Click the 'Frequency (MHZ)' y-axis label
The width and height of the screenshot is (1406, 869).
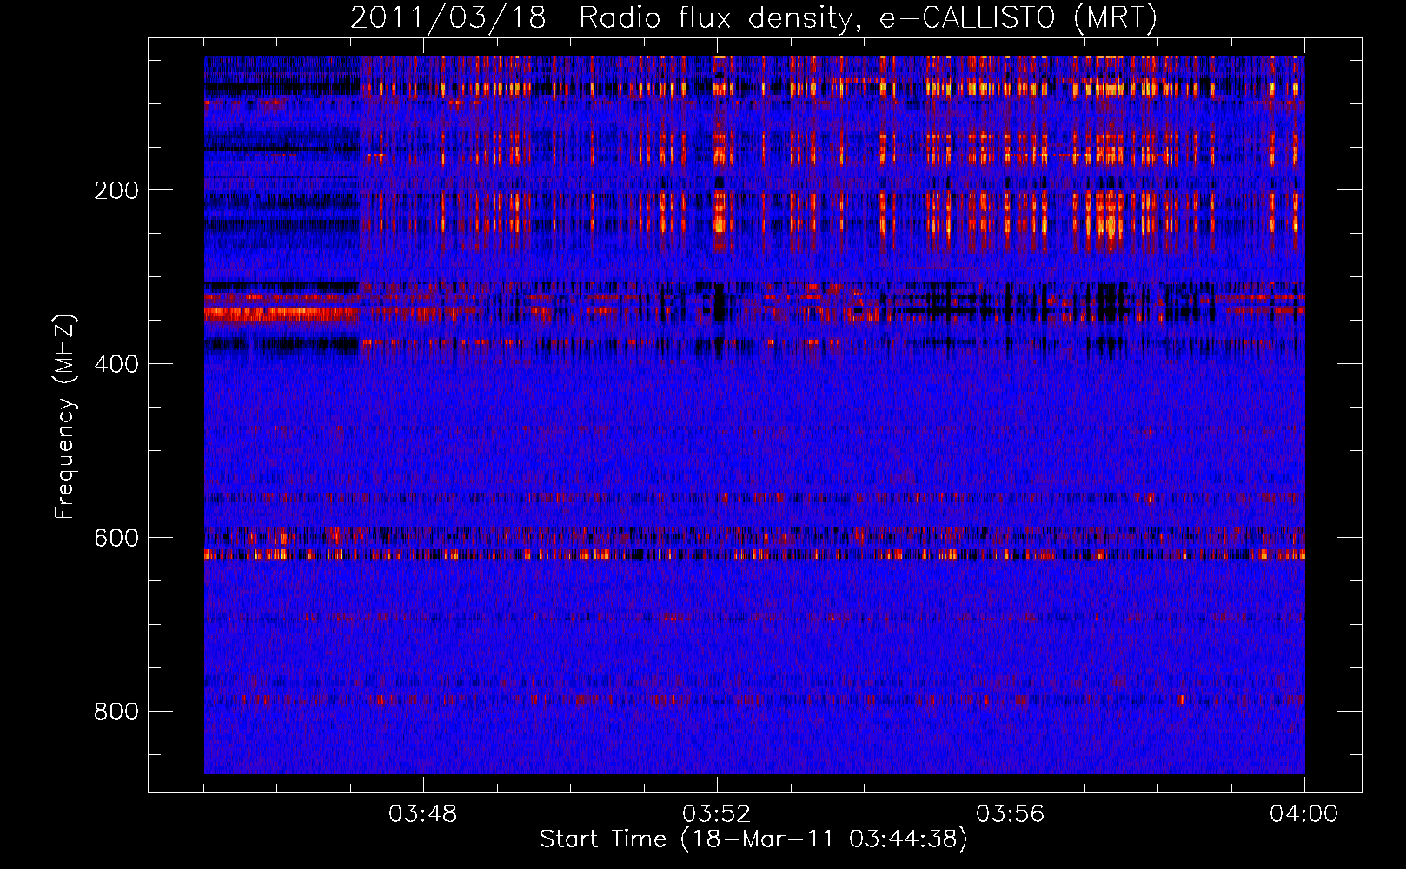pos(65,416)
